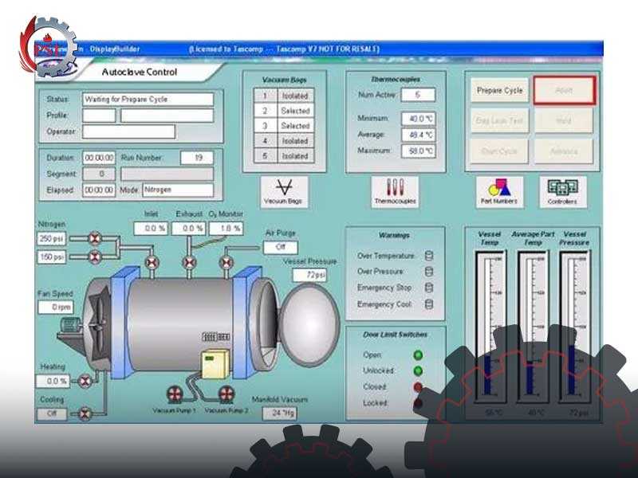The image size is (638, 478).
Task: Select the Vacuum Pump 1 icon
Action: (x=175, y=395)
